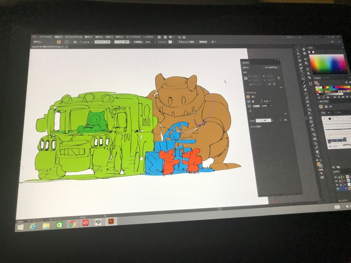Hide the highlighted bottom layer
The height and width of the screenshot is (263, 351).
tap(338, 189)
